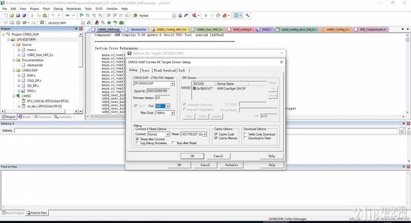This screenshot has height=223, width=411.
Task: Open the MyText find combo box dropdown
Action: pyautogui.click(x=174, y=16)
